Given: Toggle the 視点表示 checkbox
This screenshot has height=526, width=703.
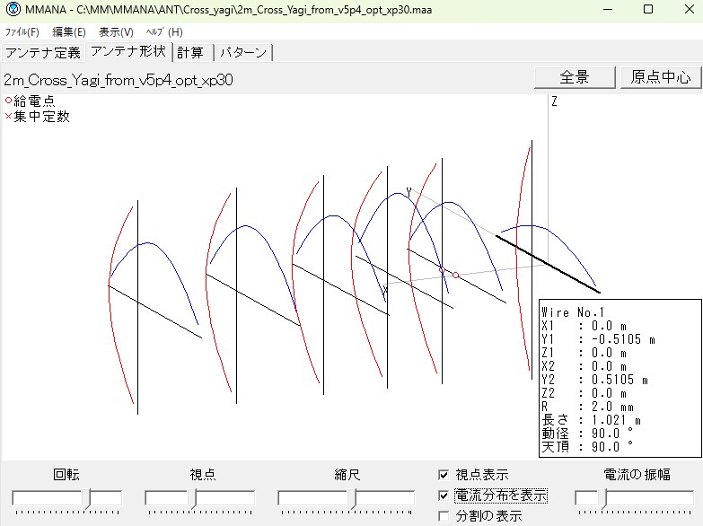Looking at the screenshot, I should pyautogui.click(x=444, y=475).
